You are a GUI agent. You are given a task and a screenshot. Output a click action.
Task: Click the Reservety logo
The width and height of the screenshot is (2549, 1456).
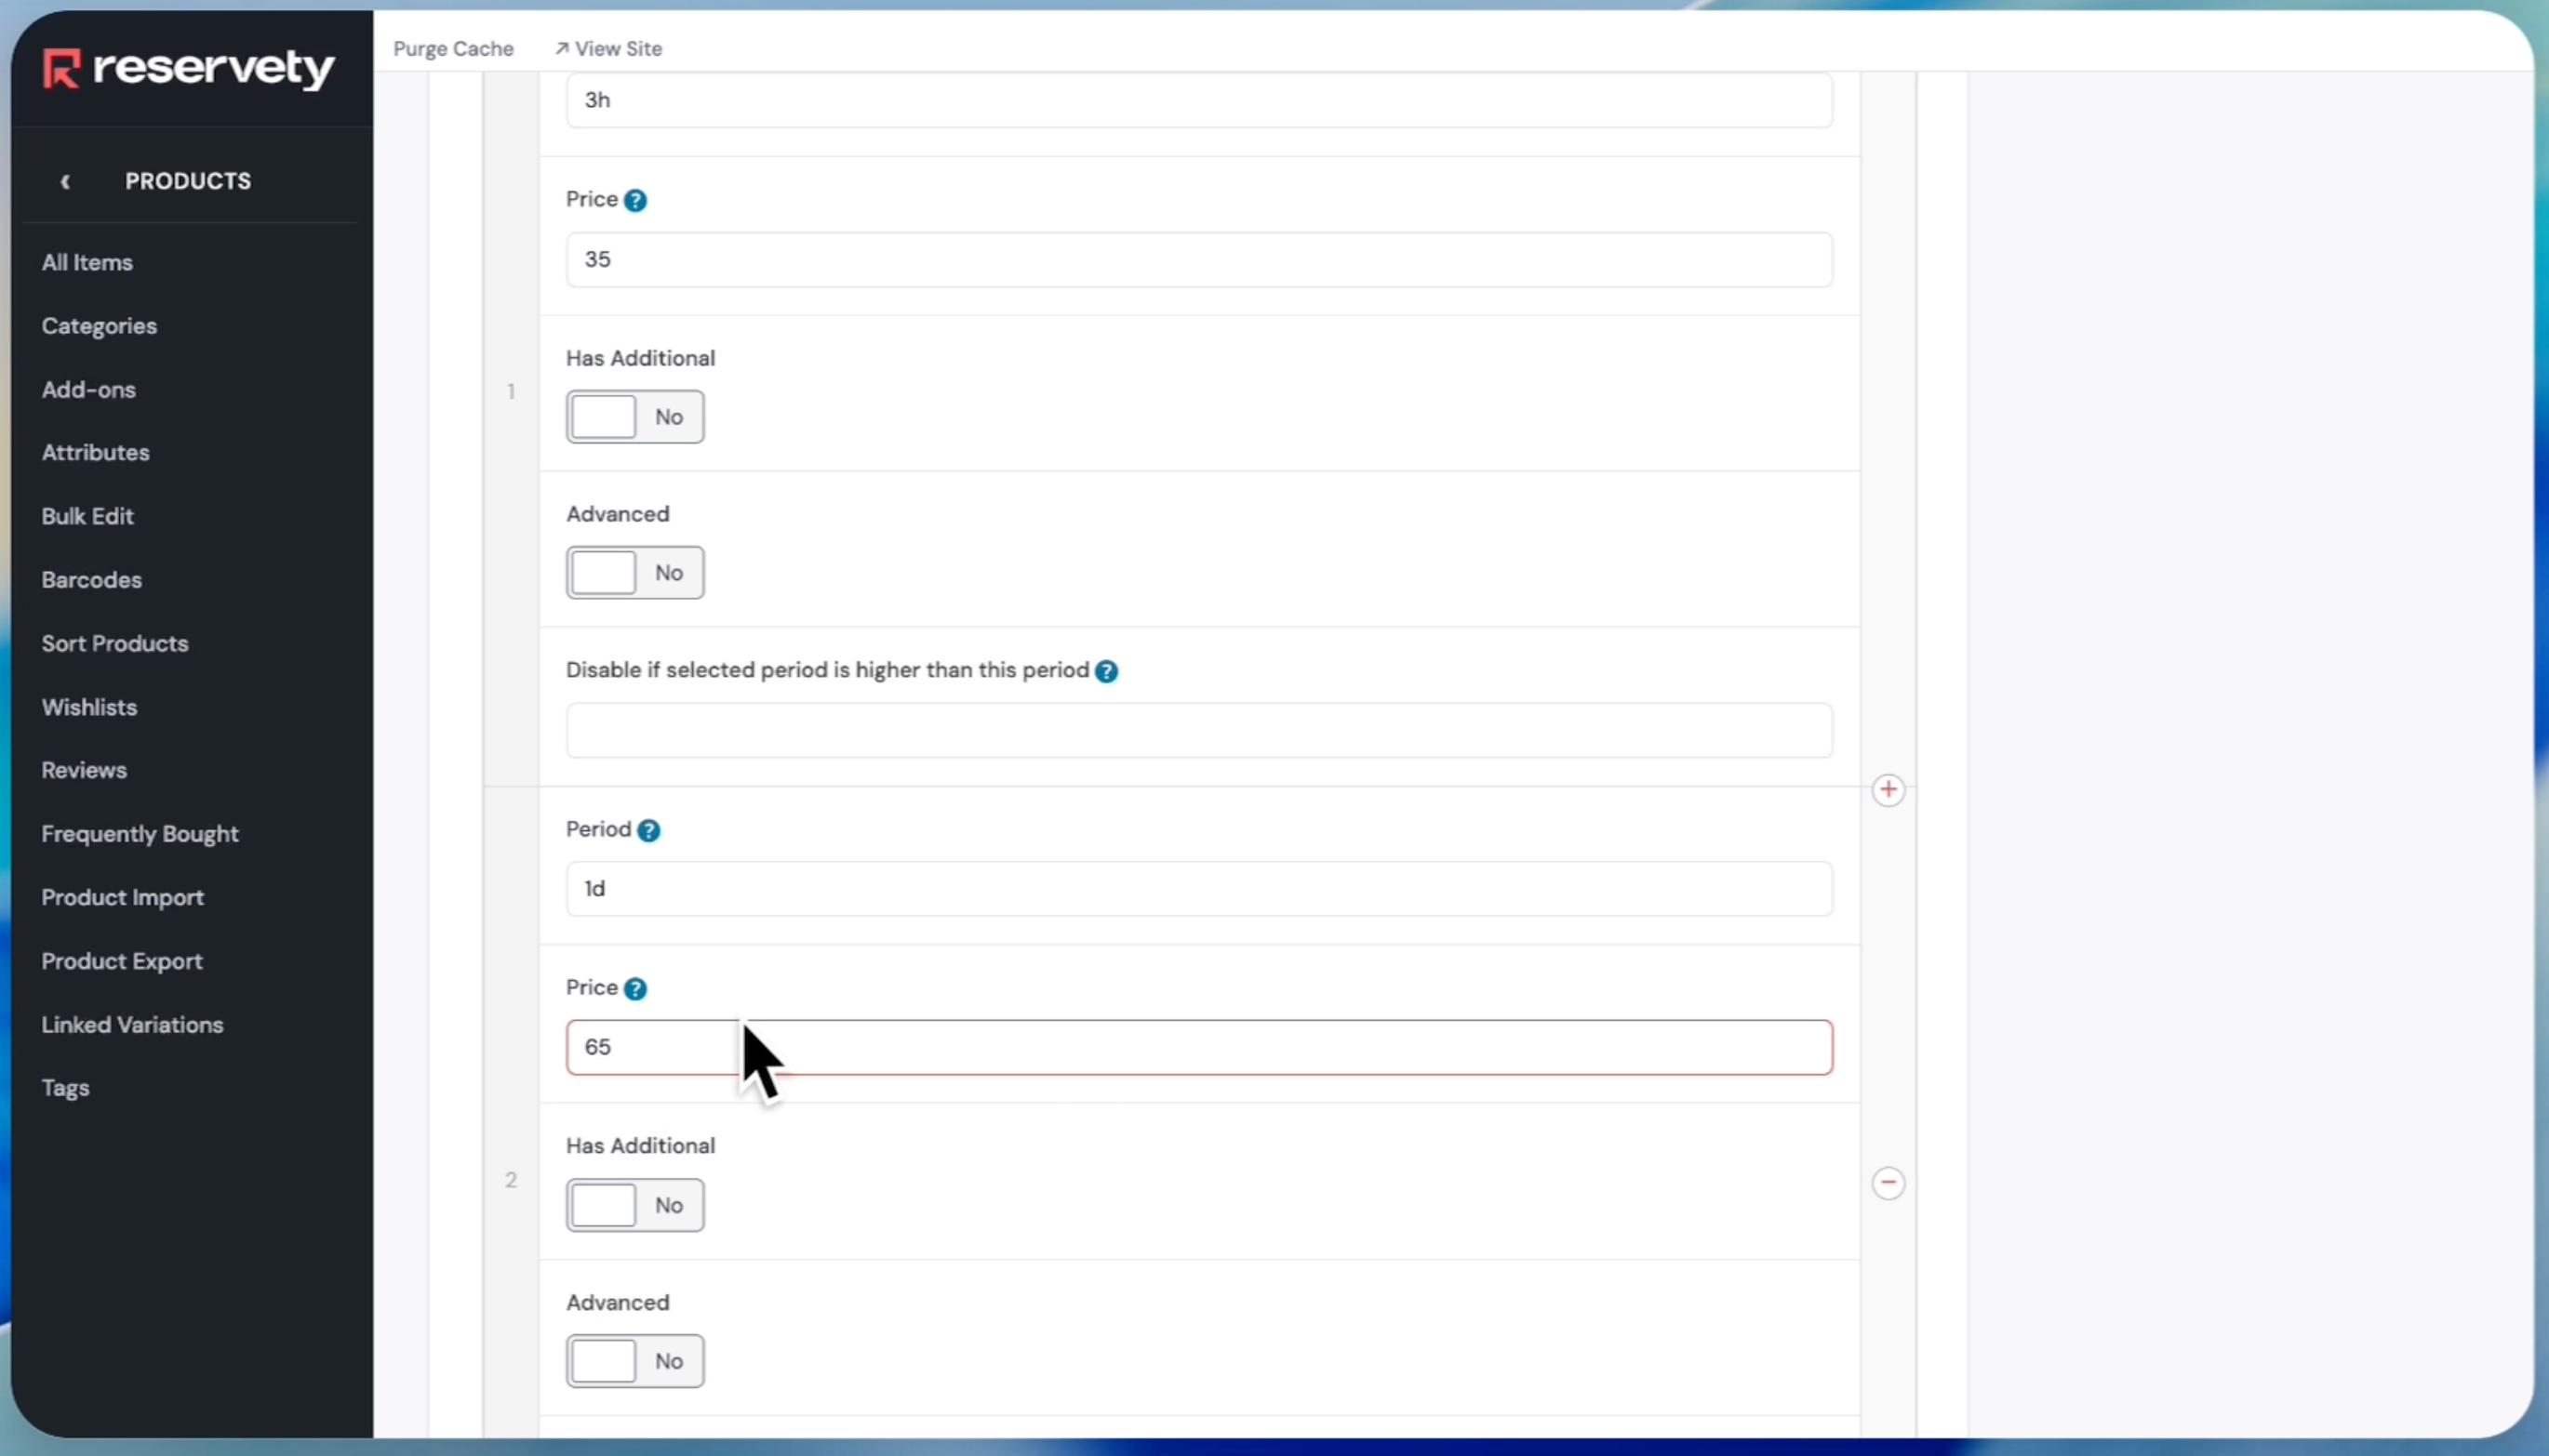coord(188,68)
